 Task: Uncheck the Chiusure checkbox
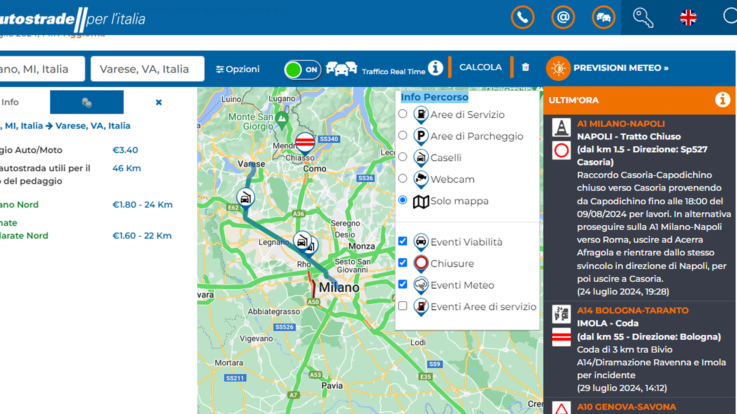(403, 263)
